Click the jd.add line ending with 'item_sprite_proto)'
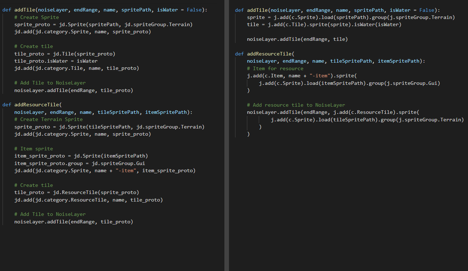Screen dimensions: 468x271 [x=105, y=170]
